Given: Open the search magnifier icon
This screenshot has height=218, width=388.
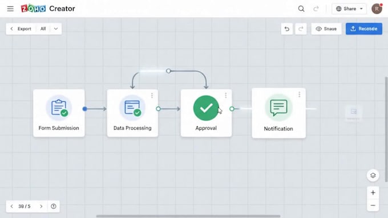Looking at the screenshot, I should [301, 9].
